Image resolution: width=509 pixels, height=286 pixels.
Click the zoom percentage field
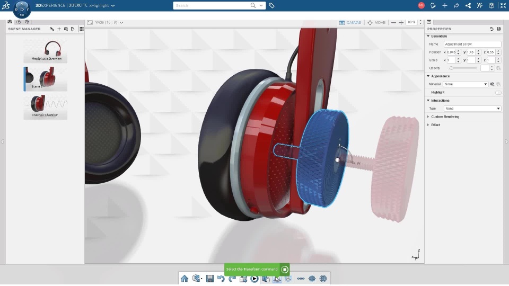(x=412, y=22)
